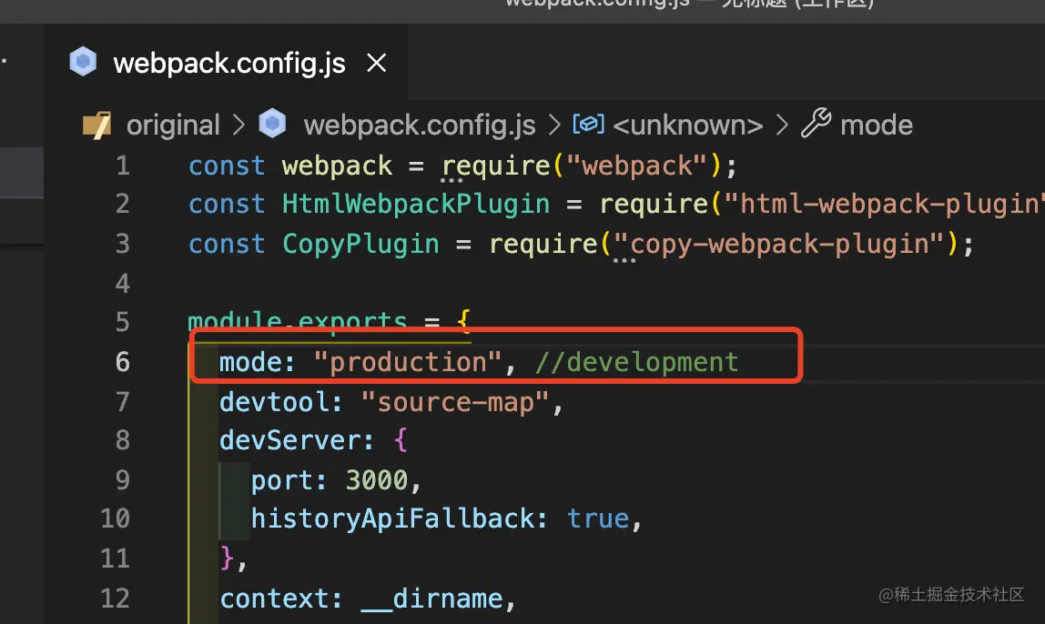Place cursor on the "production" string

(408, 362)
